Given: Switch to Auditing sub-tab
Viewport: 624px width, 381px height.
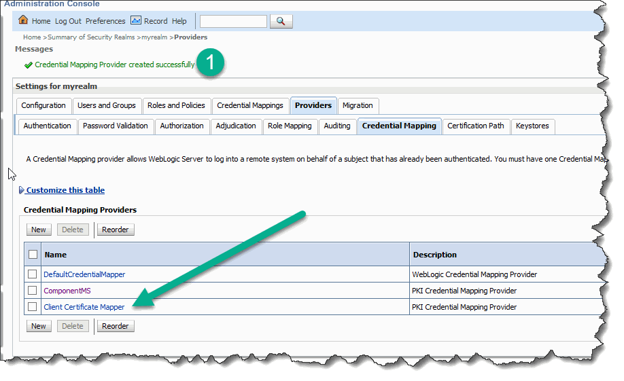Looking at the screenshot, I should 337,126.
